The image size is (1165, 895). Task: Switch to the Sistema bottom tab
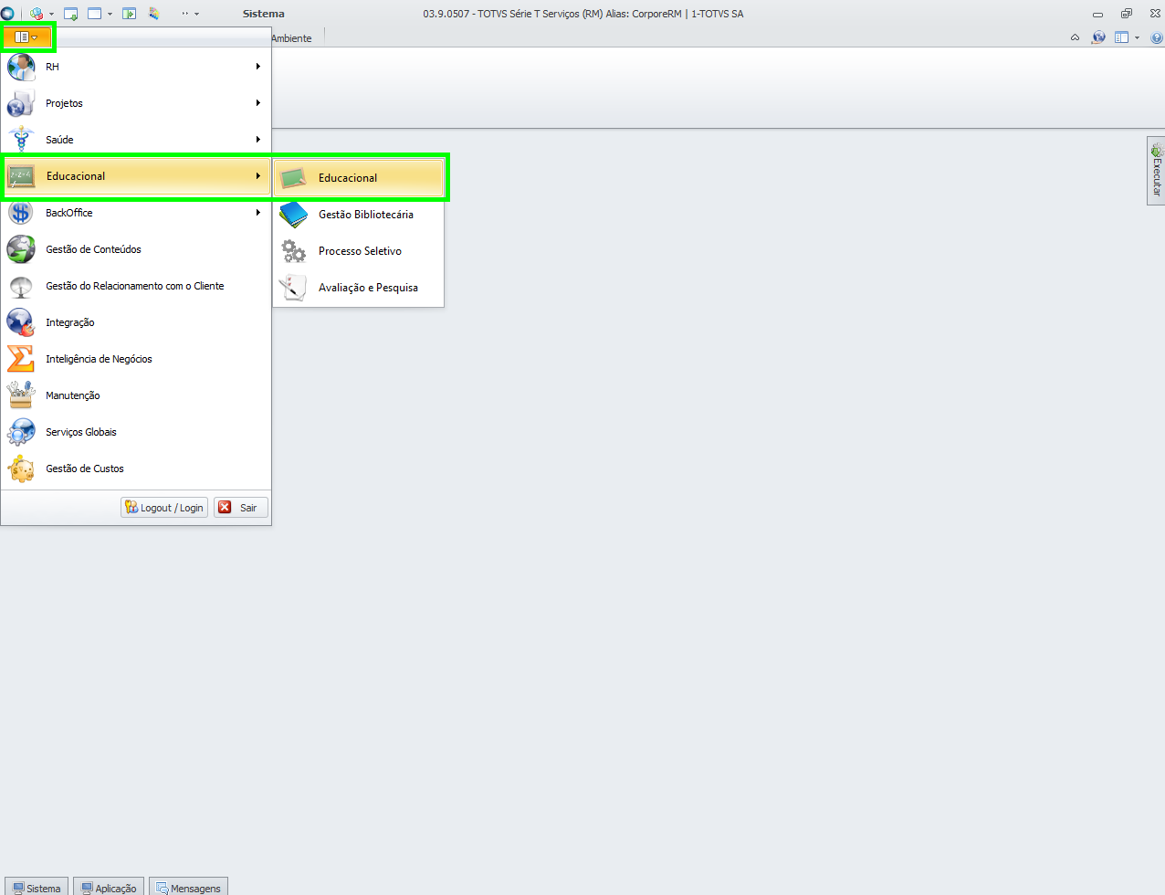coord(37,887)
